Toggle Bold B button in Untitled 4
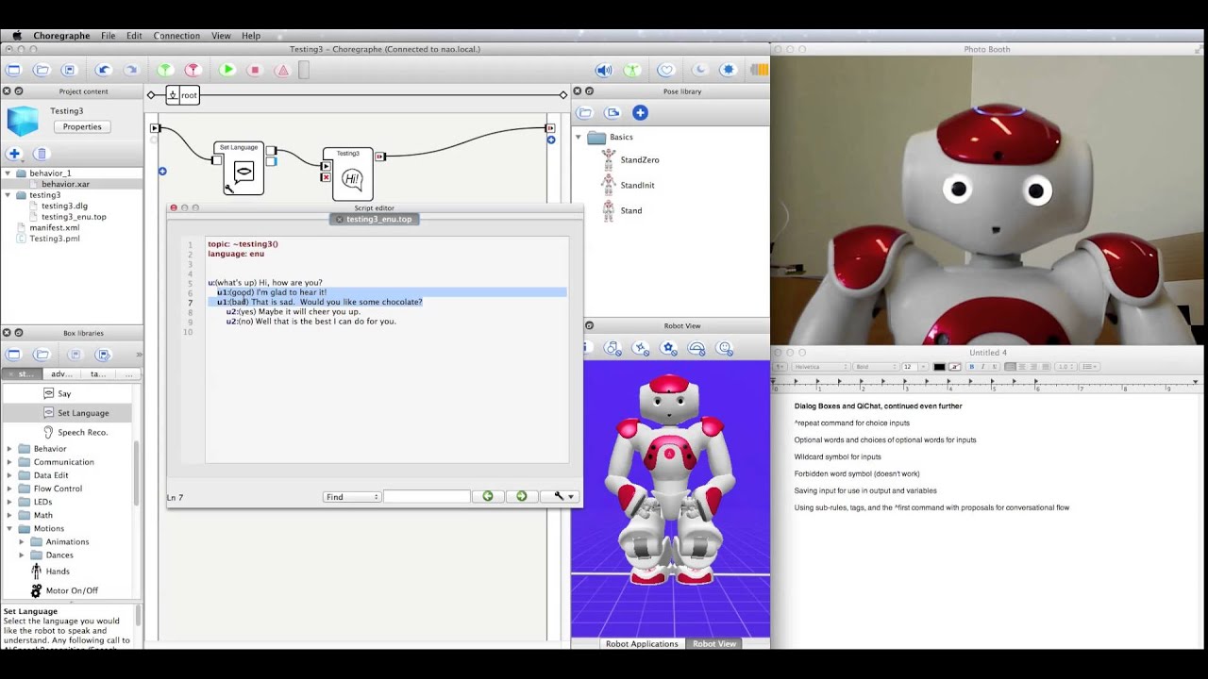This screenshot has height=679, width=1208. pyautogui.click(x=972, y=367)
